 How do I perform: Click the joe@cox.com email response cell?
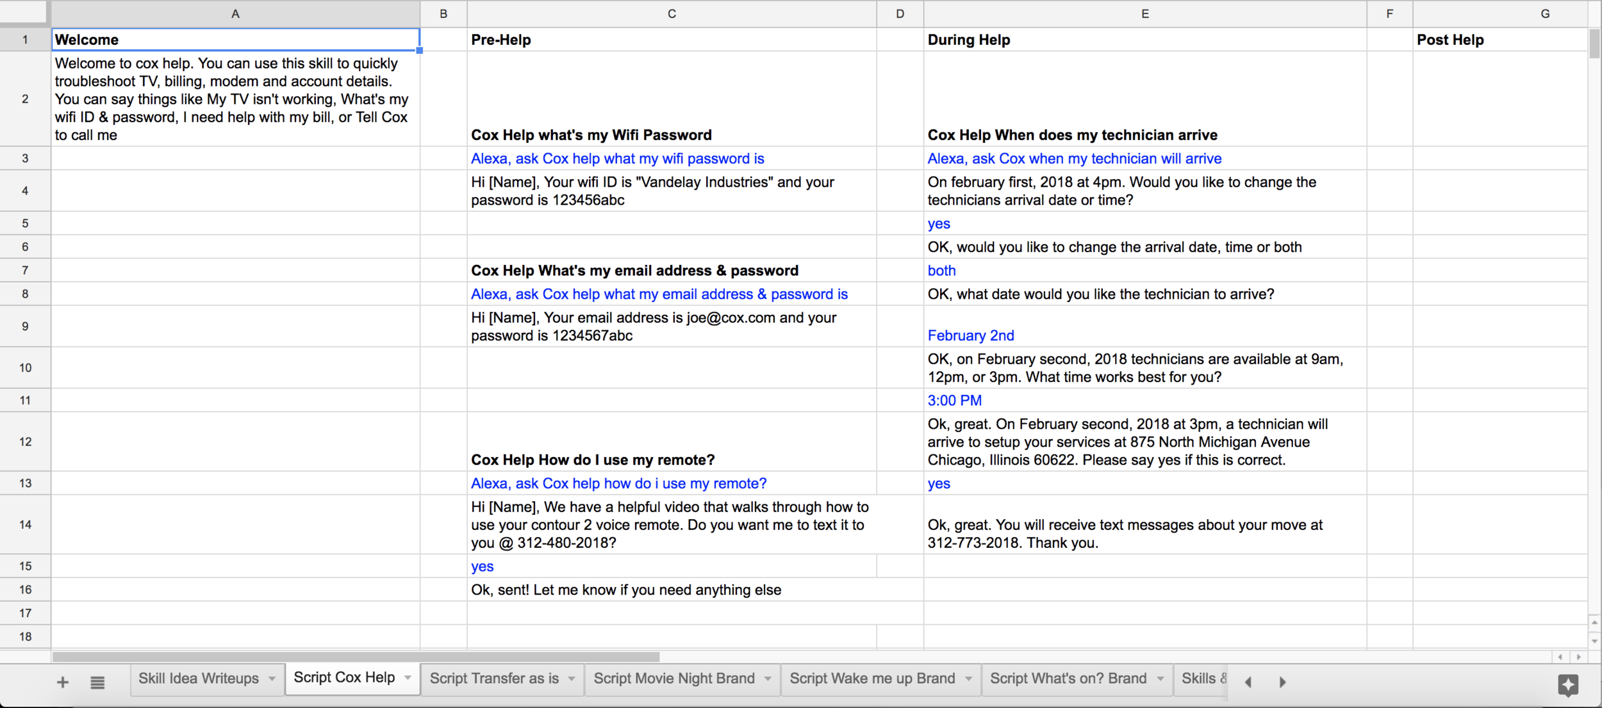pos(672,326)
